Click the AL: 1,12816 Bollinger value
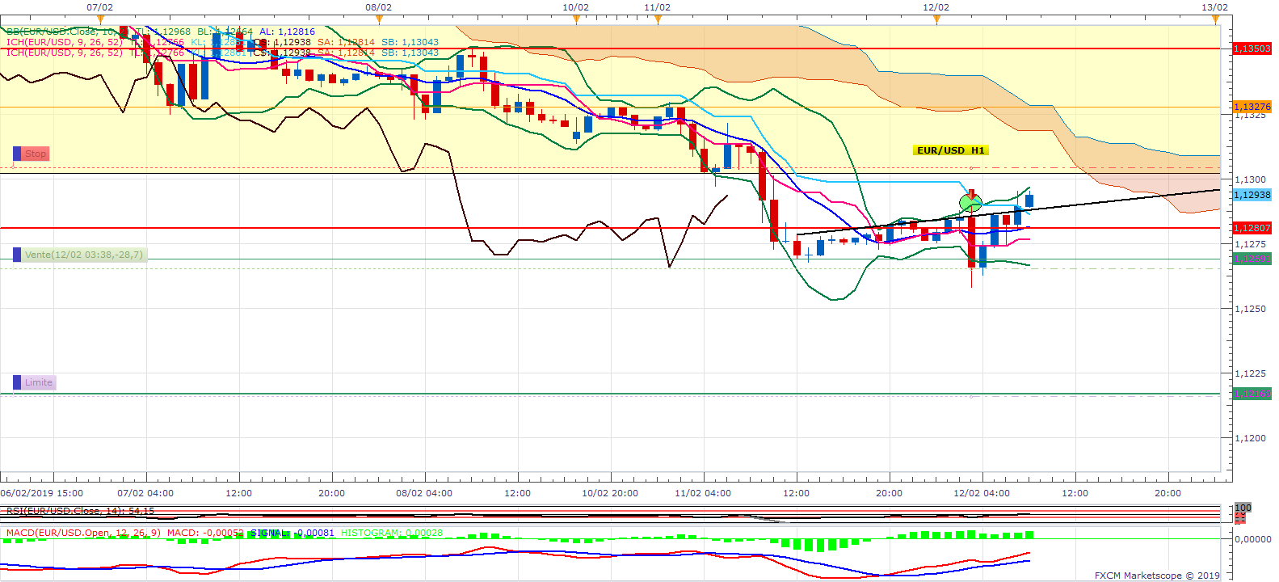 point(287,32)
